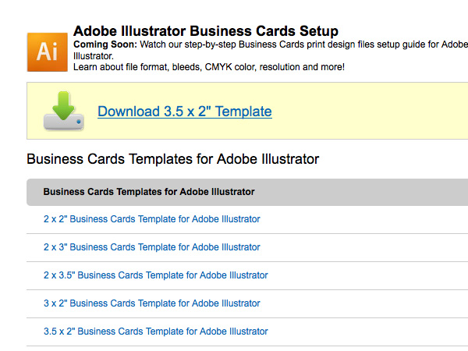Click the gray Business Cards Templates table header
This screenshot has width=468, height=351.
(x=247, y=192)
